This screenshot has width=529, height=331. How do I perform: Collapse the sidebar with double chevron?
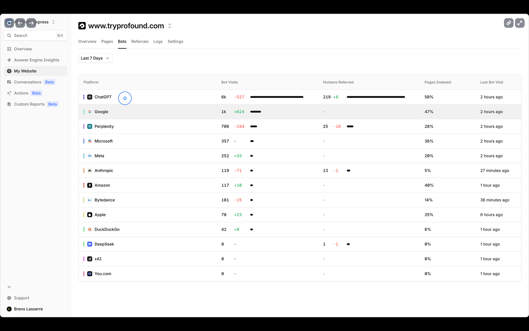pos(9,287)
